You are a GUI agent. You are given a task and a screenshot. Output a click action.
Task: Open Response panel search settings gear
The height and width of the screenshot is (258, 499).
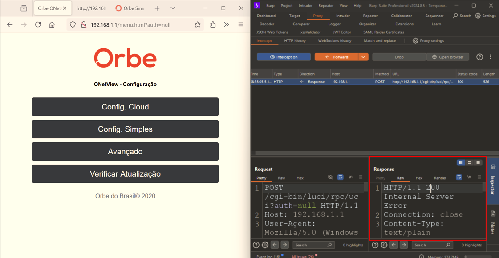(384, 245)
